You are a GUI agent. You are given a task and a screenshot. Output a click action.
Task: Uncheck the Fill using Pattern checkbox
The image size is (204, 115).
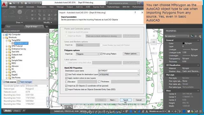tap(101, 54)
